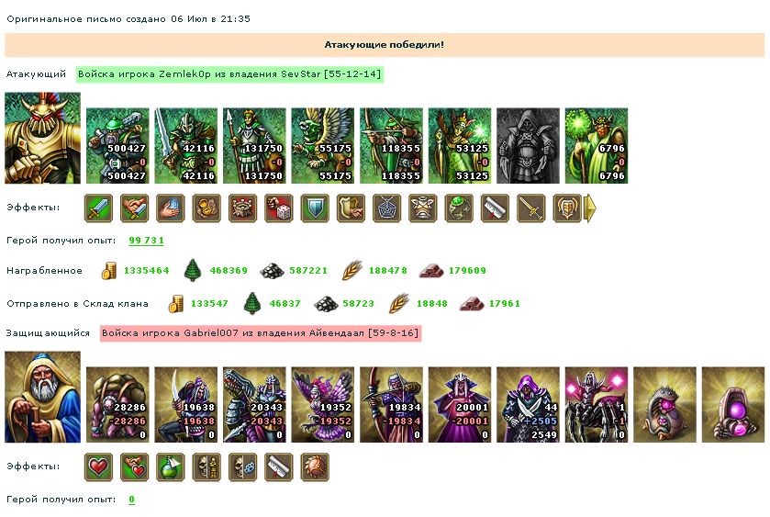770x517 pixels.
Task: Open ZemlekOp attacker troops label
Action: (x=229, y=74)
